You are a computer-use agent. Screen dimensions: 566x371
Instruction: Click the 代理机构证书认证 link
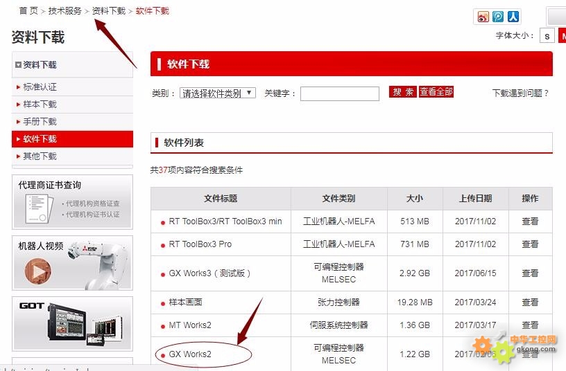pyautogui.click(x=91, y=215)
